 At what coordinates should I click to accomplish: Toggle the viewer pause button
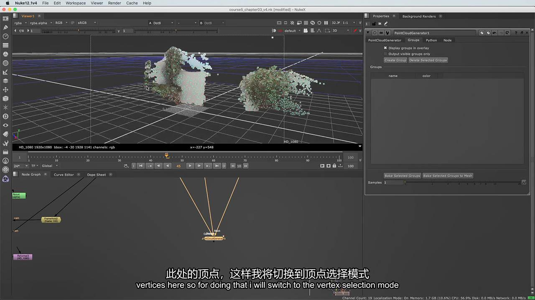(326, 23)
